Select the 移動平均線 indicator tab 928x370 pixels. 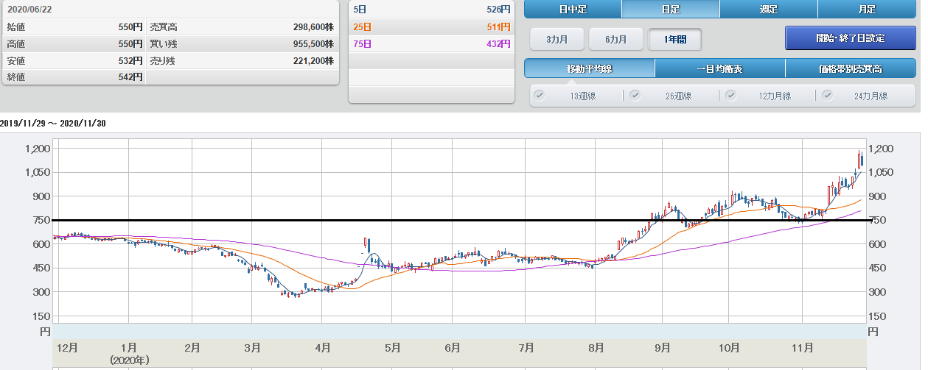pos(590,68)
